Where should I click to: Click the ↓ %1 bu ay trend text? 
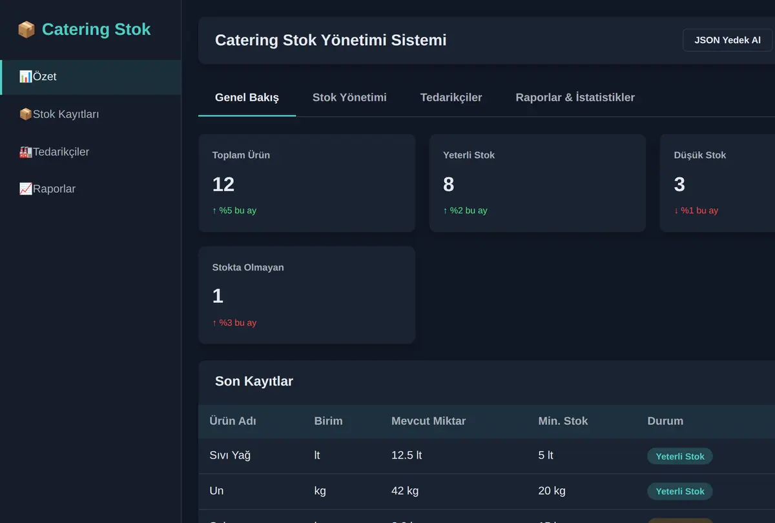coord(696,211)
